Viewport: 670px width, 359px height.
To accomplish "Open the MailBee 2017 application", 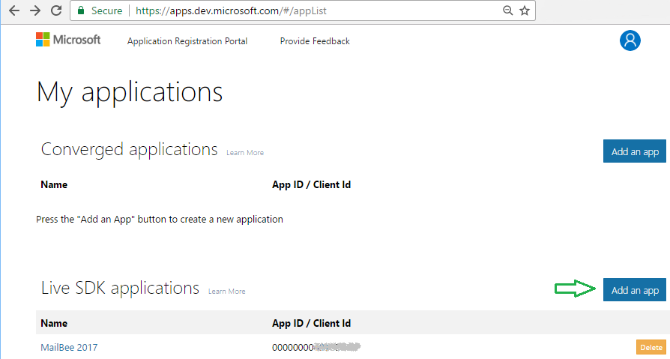I will [69, 347].
